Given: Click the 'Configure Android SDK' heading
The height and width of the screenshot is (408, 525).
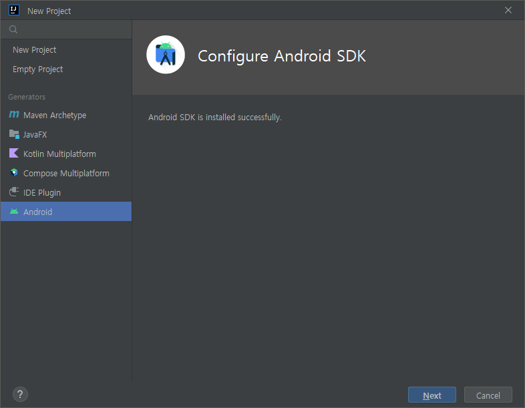Looking at the screenshot, I should (282, 56).
